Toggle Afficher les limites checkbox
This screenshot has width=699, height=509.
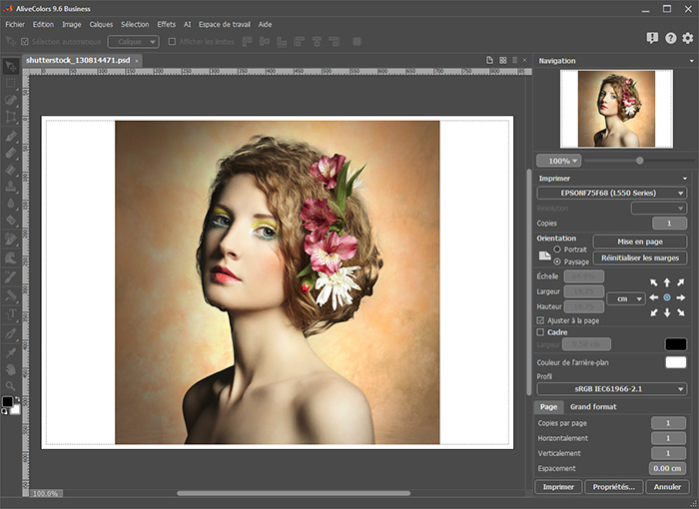tap(172, 42)
